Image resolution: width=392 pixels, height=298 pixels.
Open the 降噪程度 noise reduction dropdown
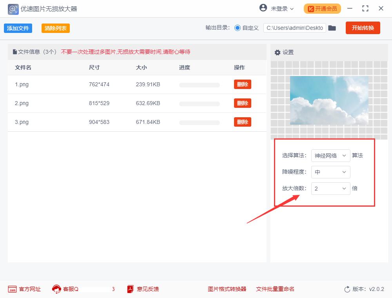[x=330, y=172]
